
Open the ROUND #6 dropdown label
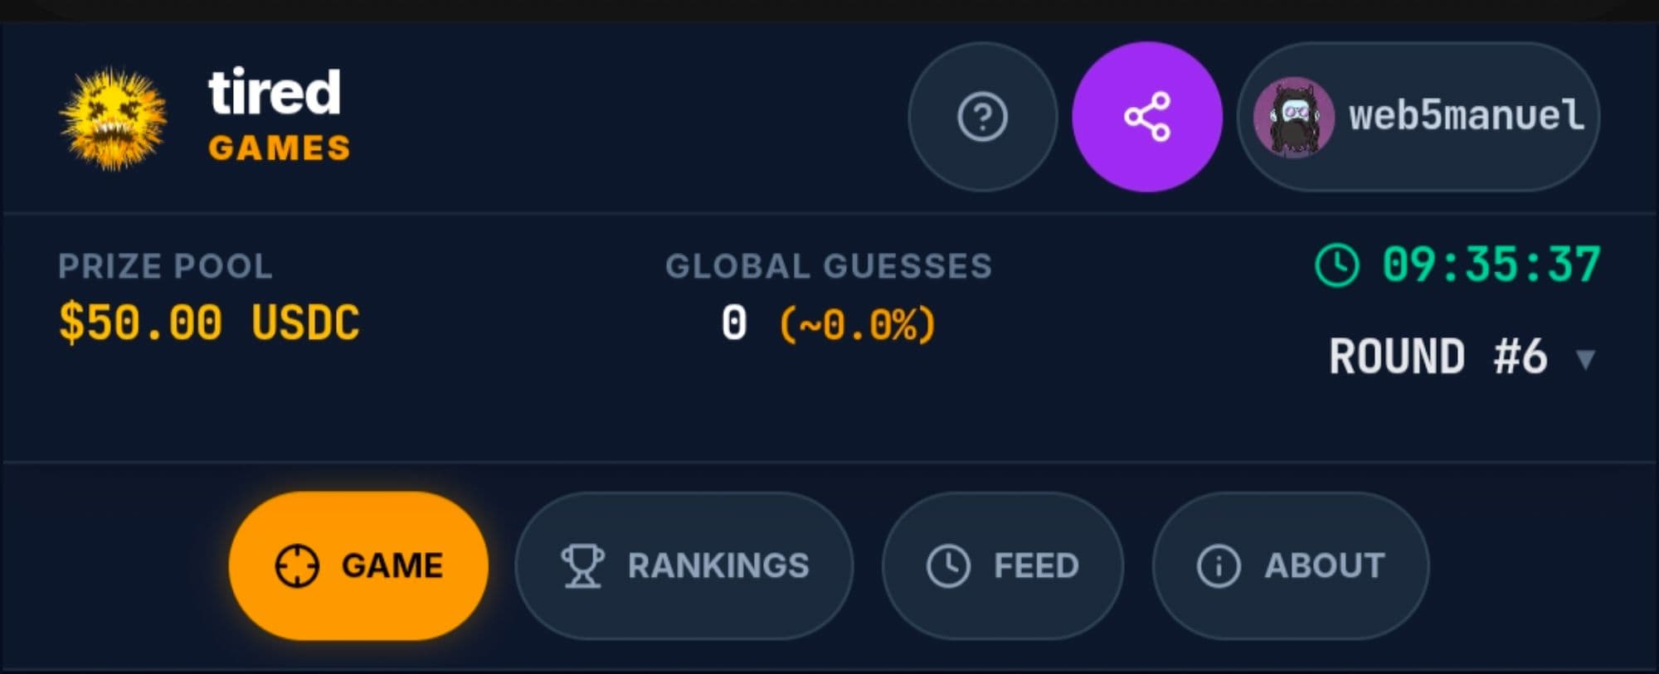[1438, 357]
